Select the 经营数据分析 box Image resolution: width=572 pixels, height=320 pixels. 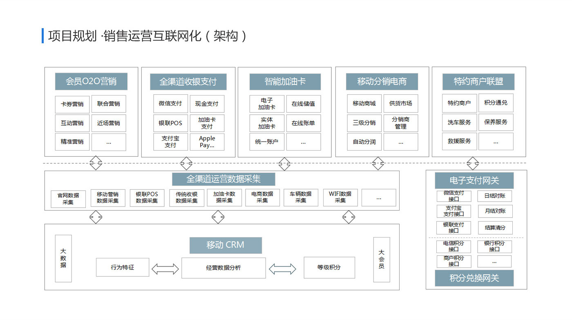(223, 268)
